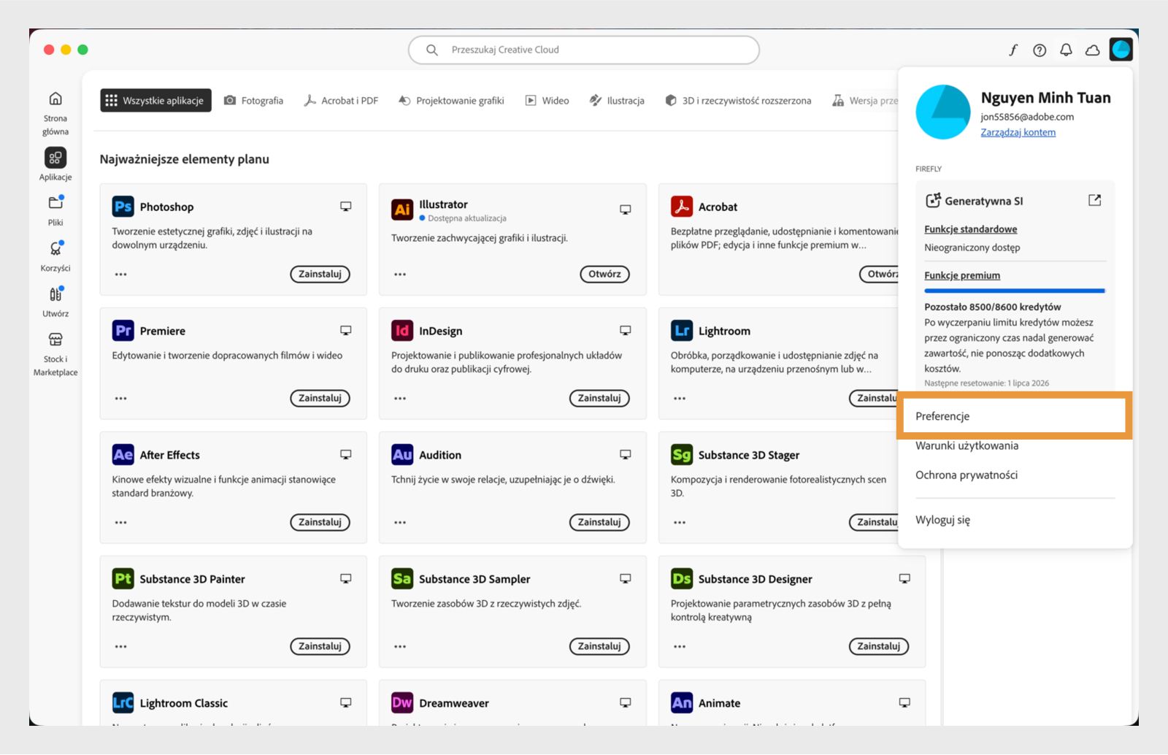Select the Wszystkie aplikacje tab
The image size is (1168, 755).
pos(155,101)
